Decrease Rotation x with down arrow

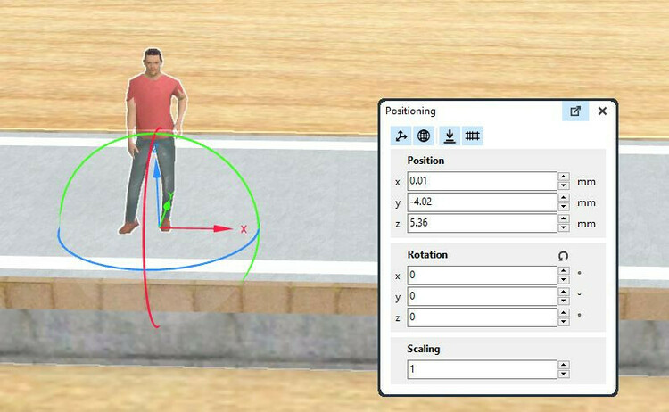pyautogui.click(x=564, y=280)
